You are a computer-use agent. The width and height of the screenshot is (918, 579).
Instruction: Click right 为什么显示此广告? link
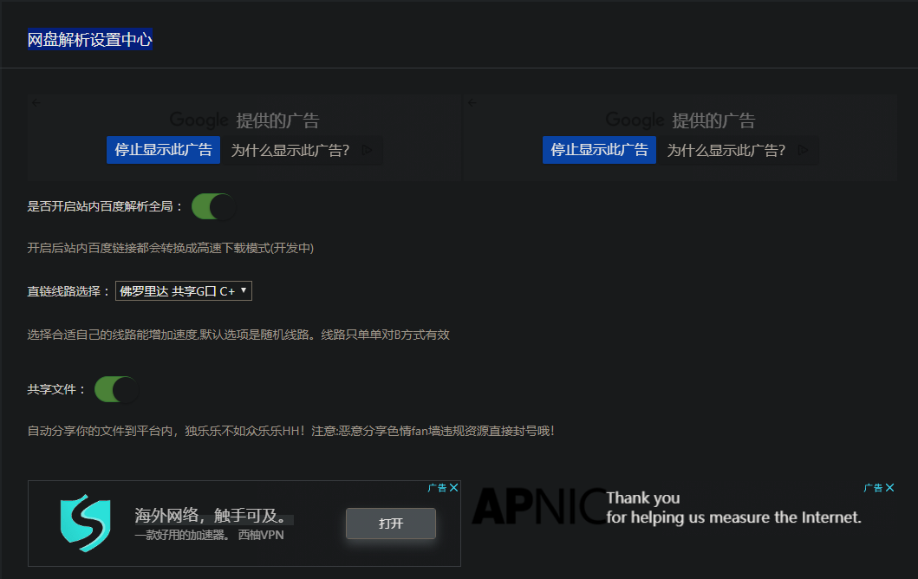[726, 151]
